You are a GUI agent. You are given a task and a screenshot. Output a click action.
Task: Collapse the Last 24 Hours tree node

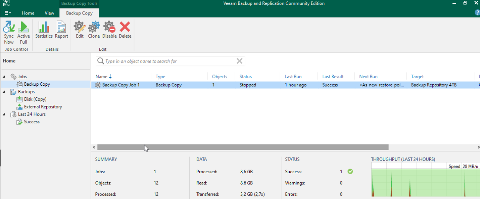point(4,114)
